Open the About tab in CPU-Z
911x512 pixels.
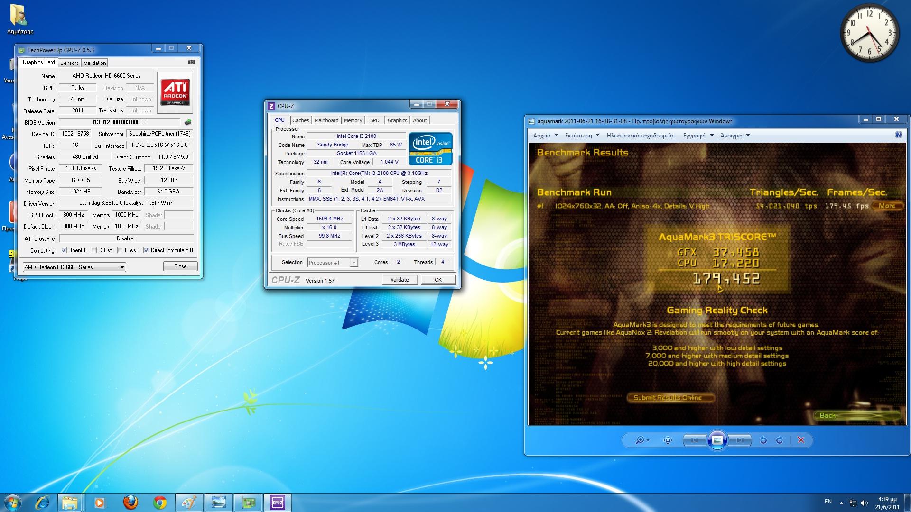pyautogui.click(x=420, y=120)
